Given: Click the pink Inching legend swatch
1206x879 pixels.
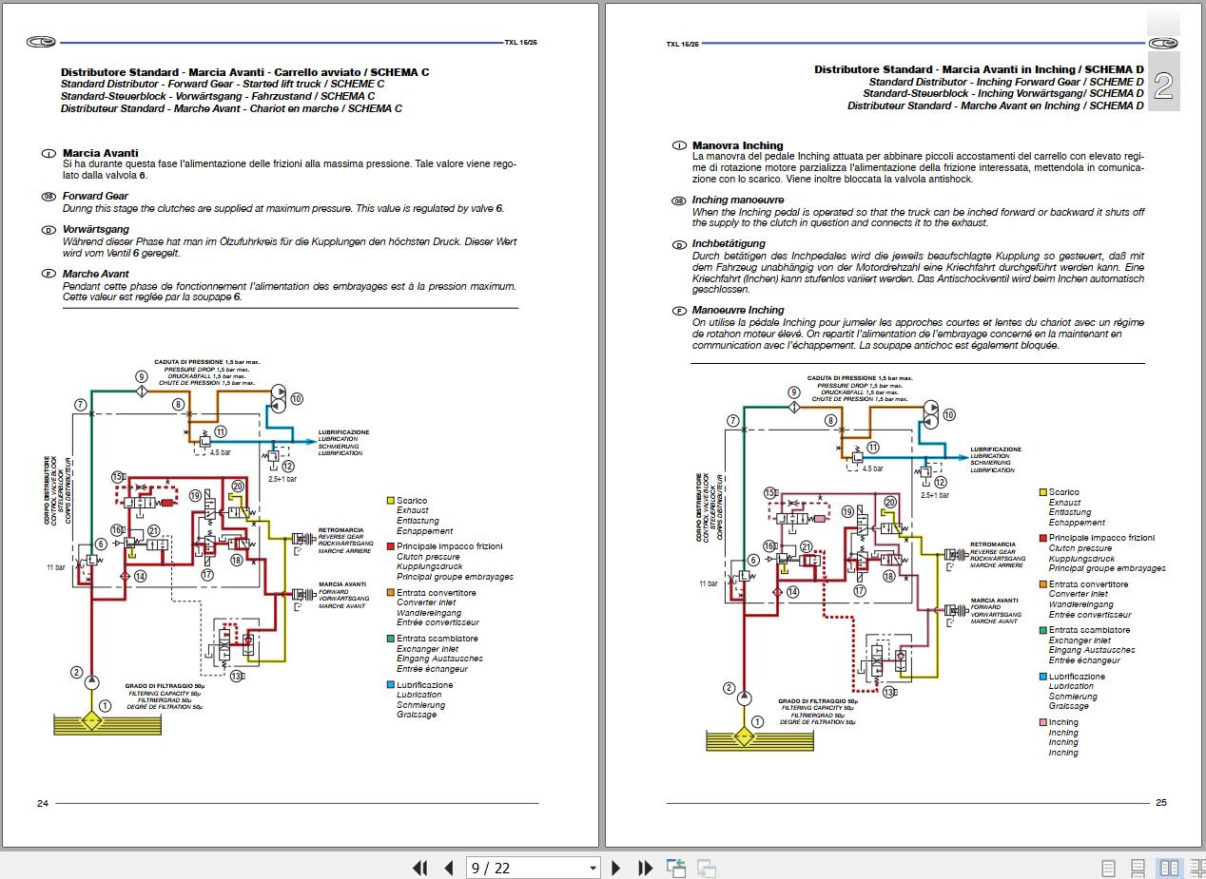Looking at the screenshot, I should (1042, 722).
